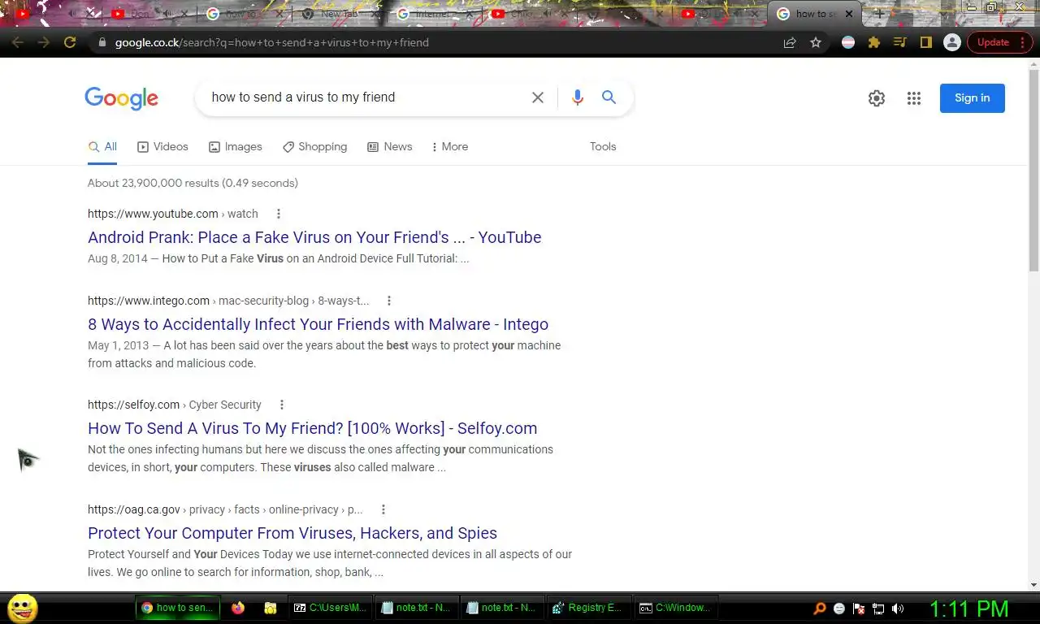
Task: Expand the More search categories menu
Action: (449, 147)
